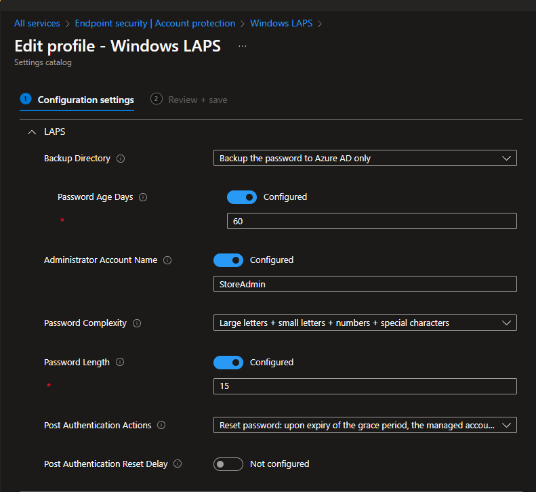536x492 pixels.
Task: Toggle Password Length configured switch
Action: pyautogui.click(x=228, y=363)
